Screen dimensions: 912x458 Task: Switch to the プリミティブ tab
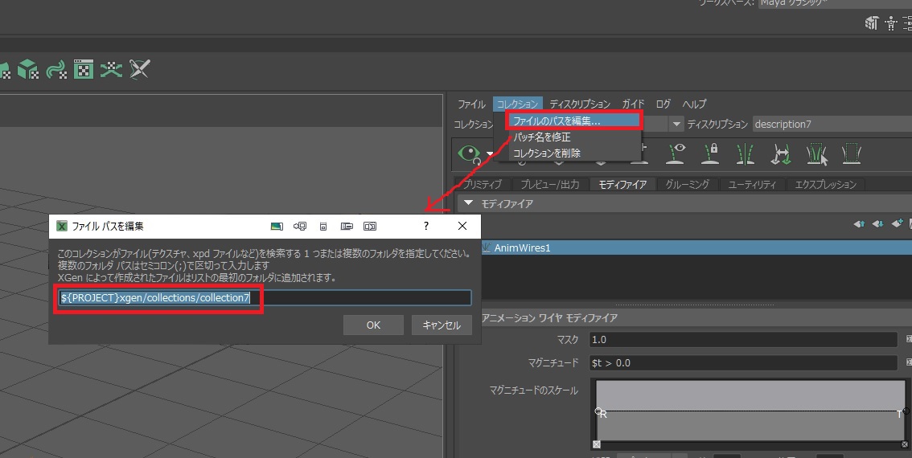(483, 184)
